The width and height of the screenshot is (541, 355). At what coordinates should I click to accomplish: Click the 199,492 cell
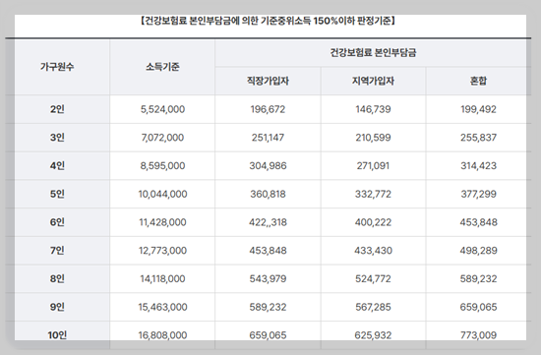point(479,109)
